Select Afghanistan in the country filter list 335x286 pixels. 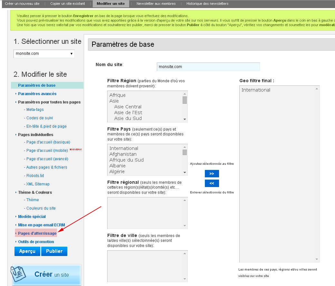point(123,154)
